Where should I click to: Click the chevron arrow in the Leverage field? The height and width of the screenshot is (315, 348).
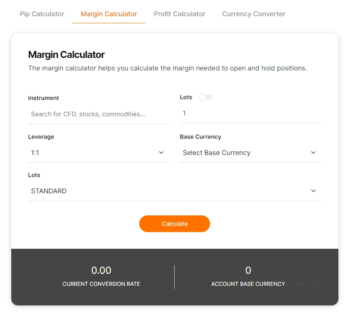click(162, 152)
